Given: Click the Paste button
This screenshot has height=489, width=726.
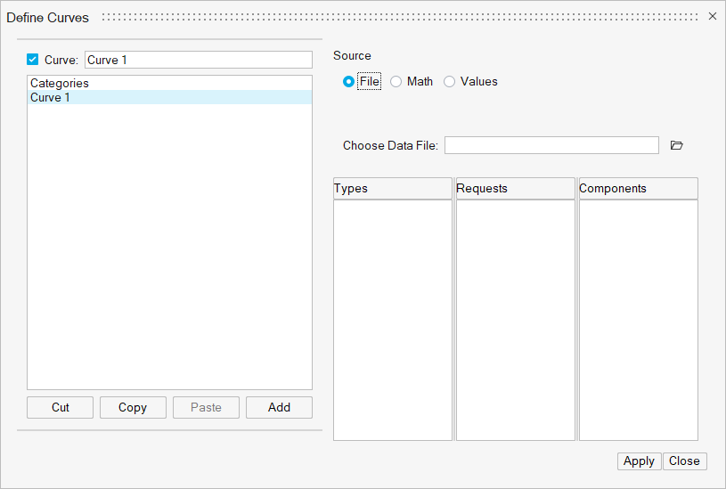Looking at the screenshot, I should point(206,407).
